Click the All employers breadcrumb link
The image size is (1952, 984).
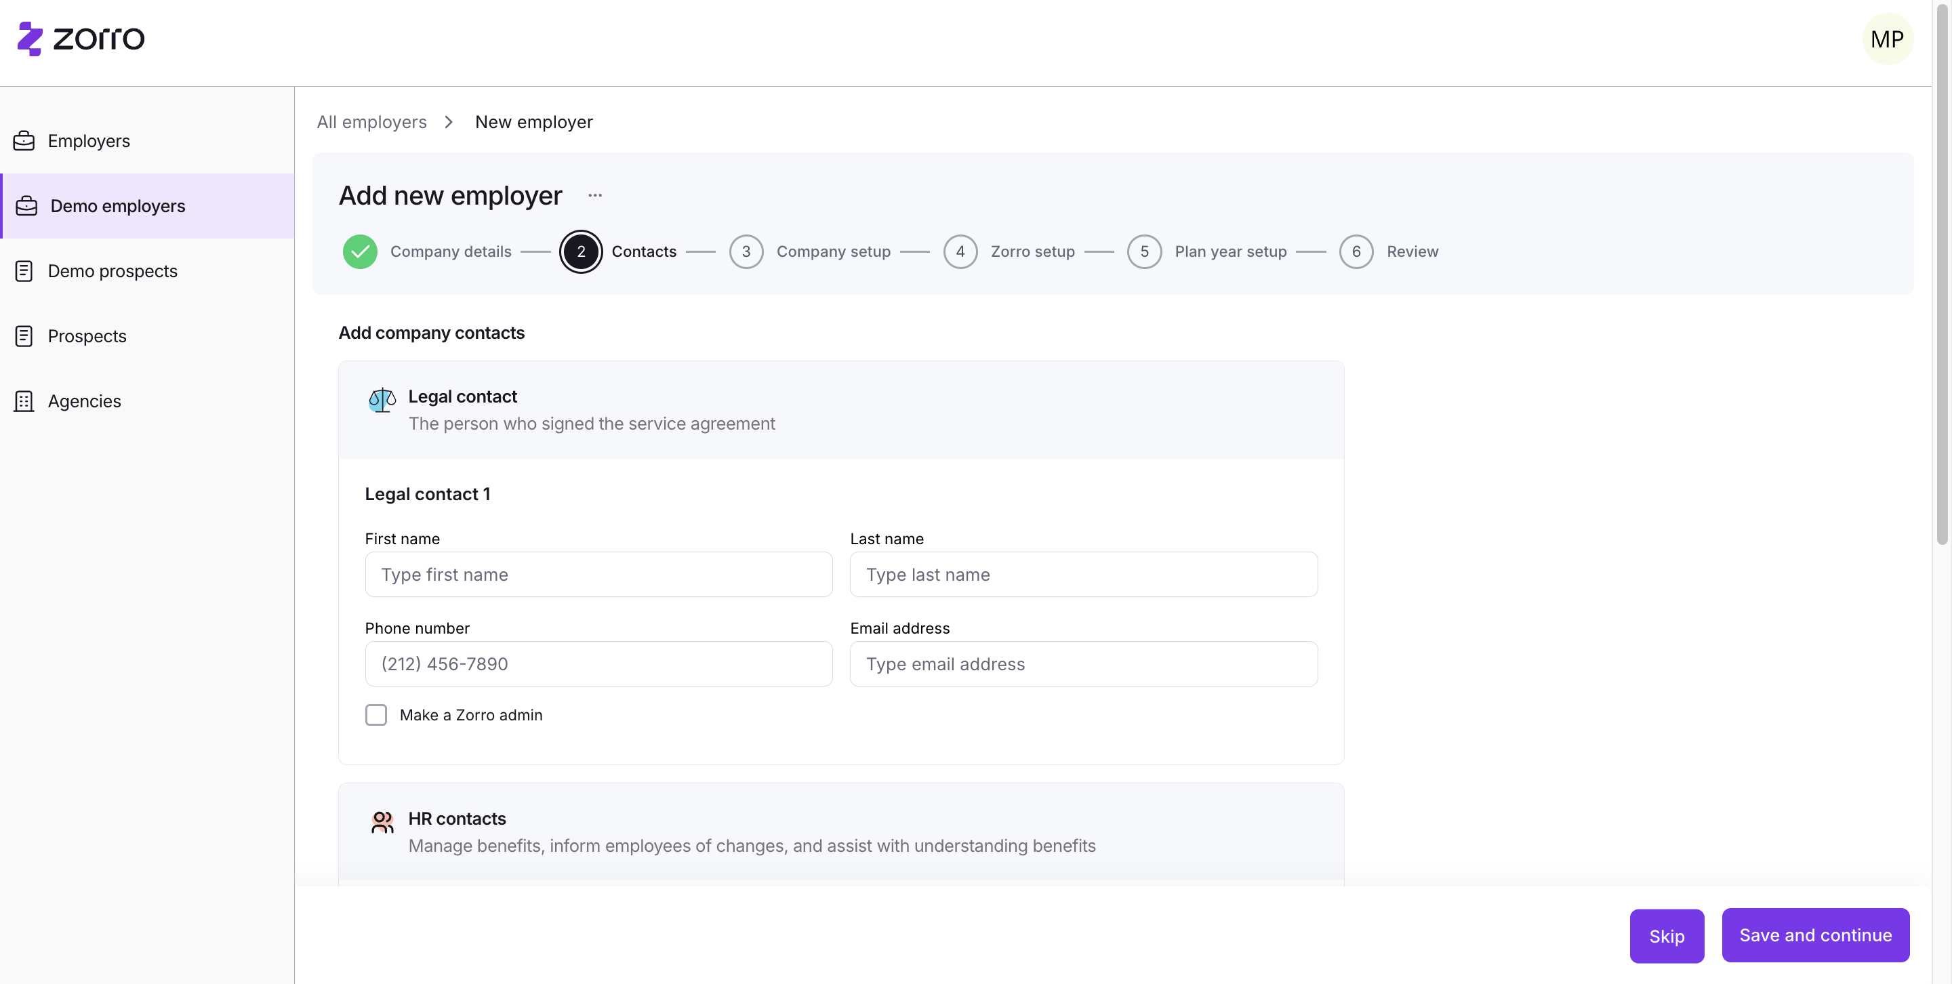pyautogui.click(x=371, y=122)
